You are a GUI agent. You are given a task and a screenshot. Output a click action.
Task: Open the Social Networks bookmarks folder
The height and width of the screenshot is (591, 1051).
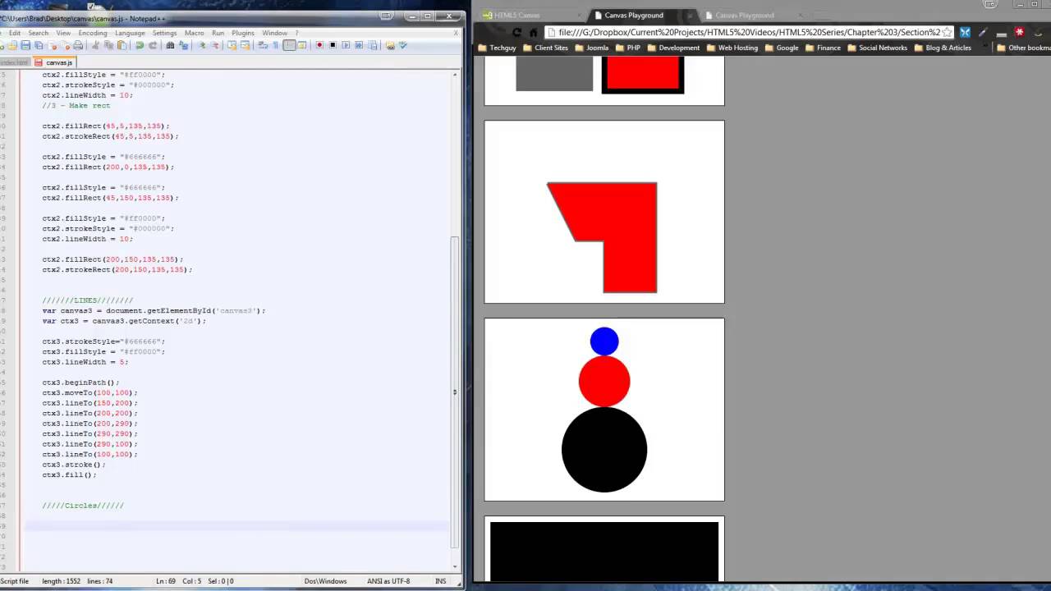click(x=877, y=48)
